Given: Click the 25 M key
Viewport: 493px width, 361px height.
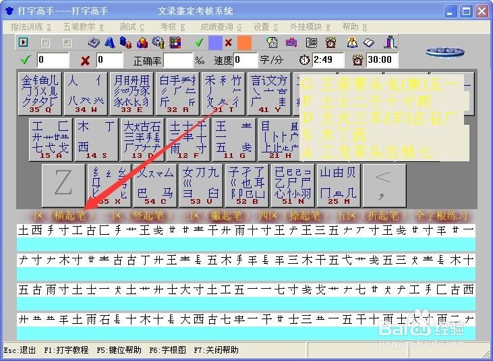Looking at the screenshot, I should click(x=339, y=186).
